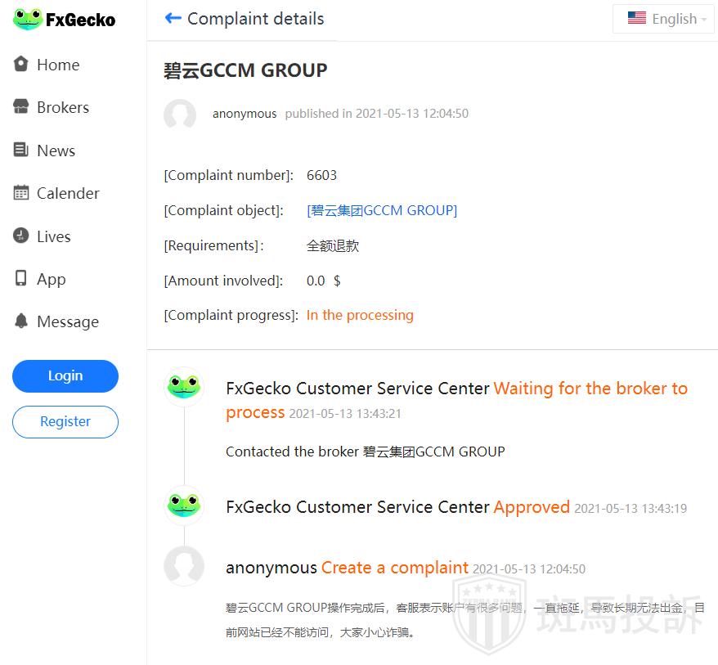Click the App phone icon
Viewport: 718px width, 665px height.
(21, 279)
